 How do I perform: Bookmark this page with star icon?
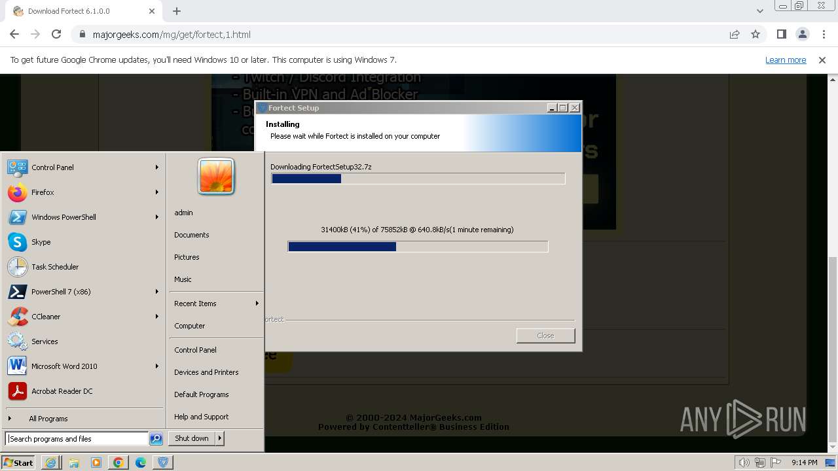[756, 35]
